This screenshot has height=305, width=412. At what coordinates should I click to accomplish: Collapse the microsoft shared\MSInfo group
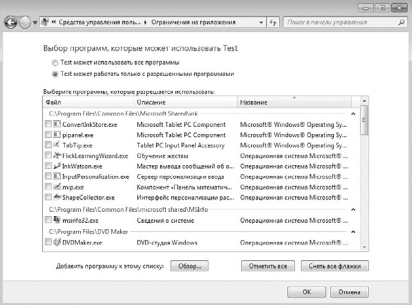click(x=354, y=209)
